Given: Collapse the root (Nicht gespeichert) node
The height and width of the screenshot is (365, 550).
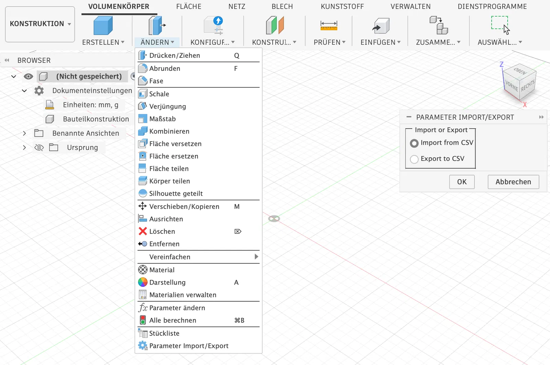Looking at the screenshot, I should pos(14,76).
